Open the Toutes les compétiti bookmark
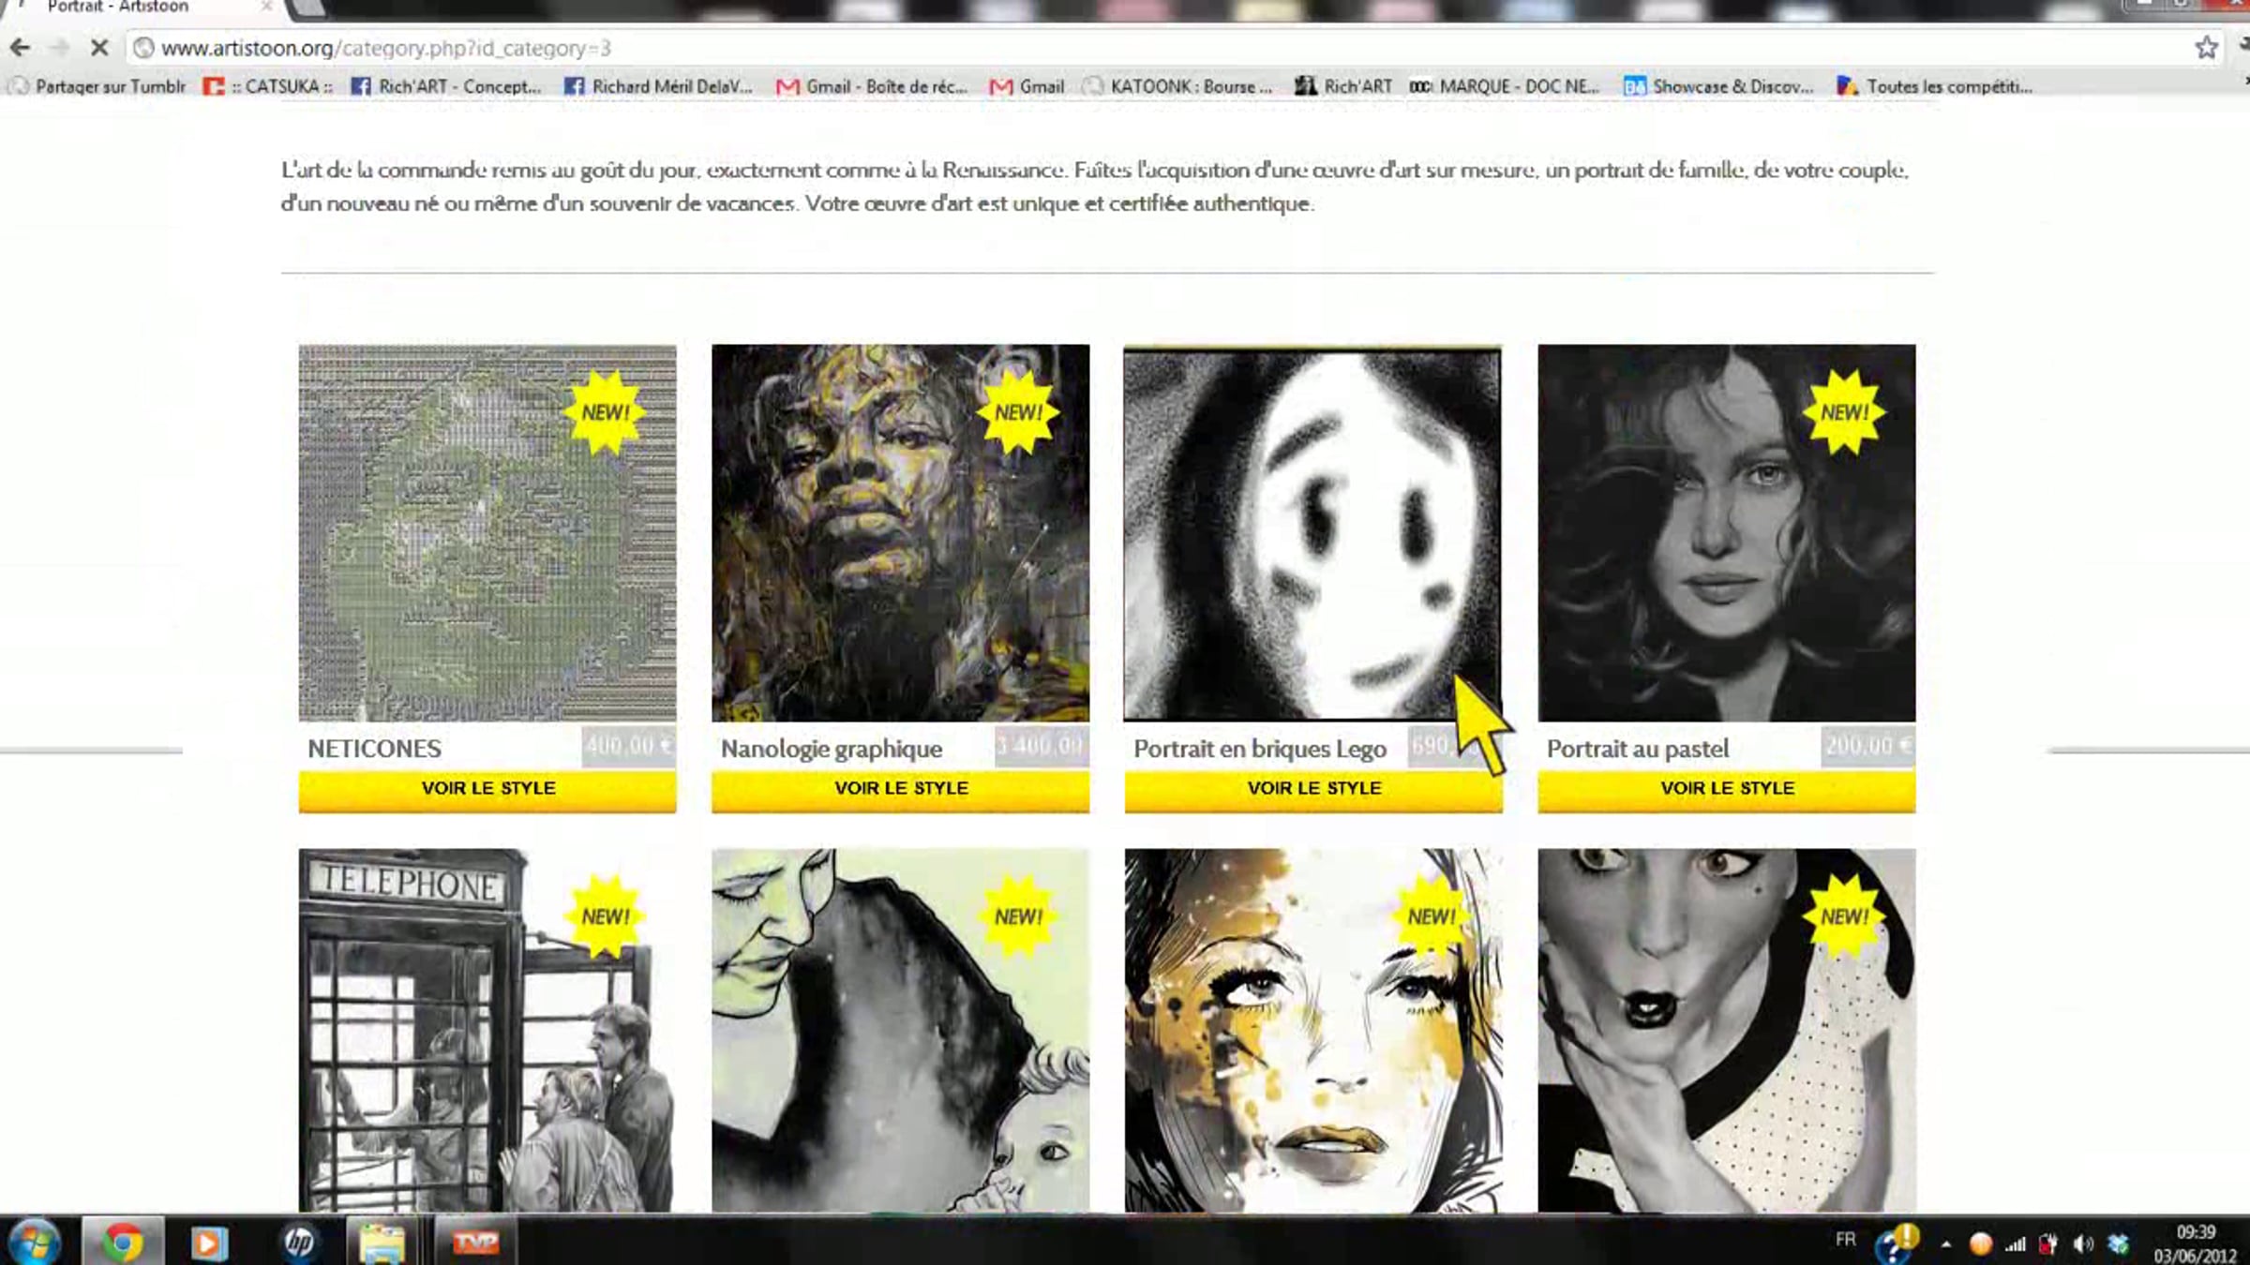2250x1265 pixels. pos(1935,86)
